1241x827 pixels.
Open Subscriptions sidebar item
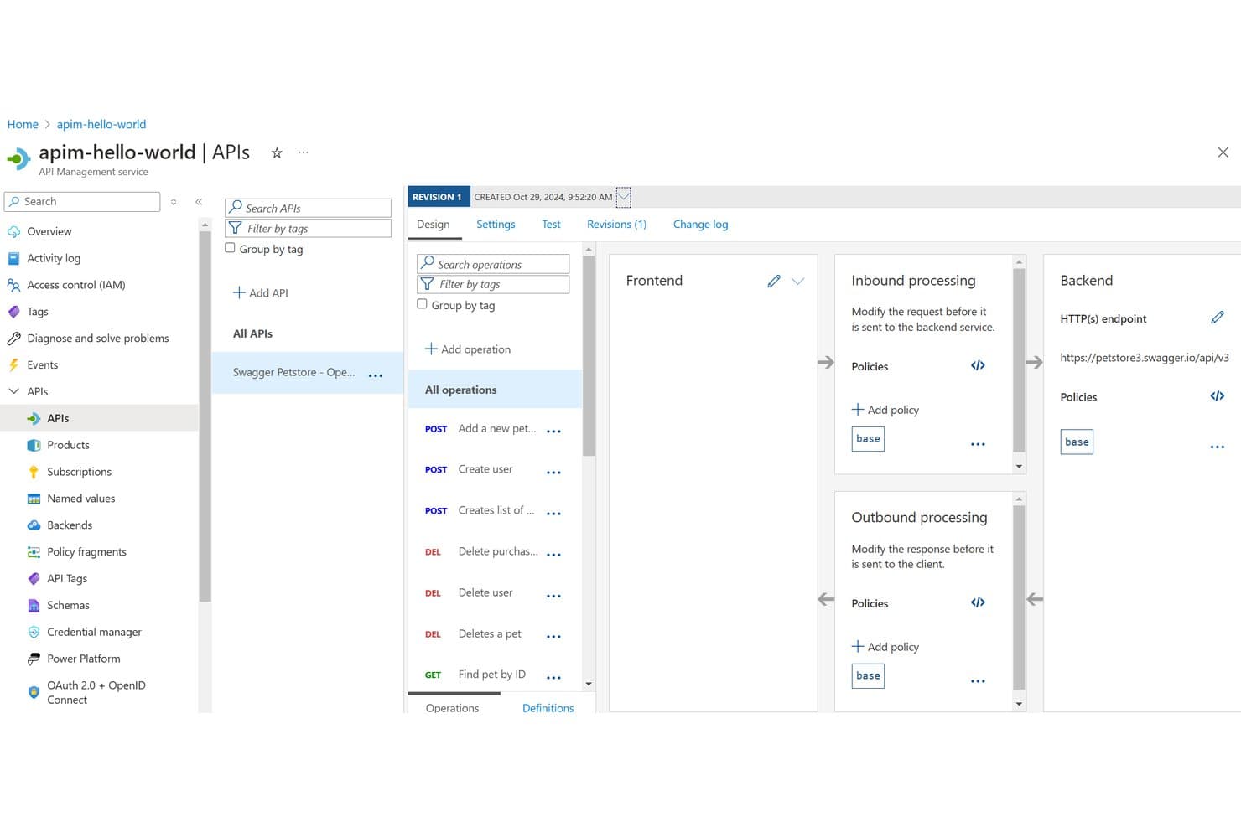[79, 472]
